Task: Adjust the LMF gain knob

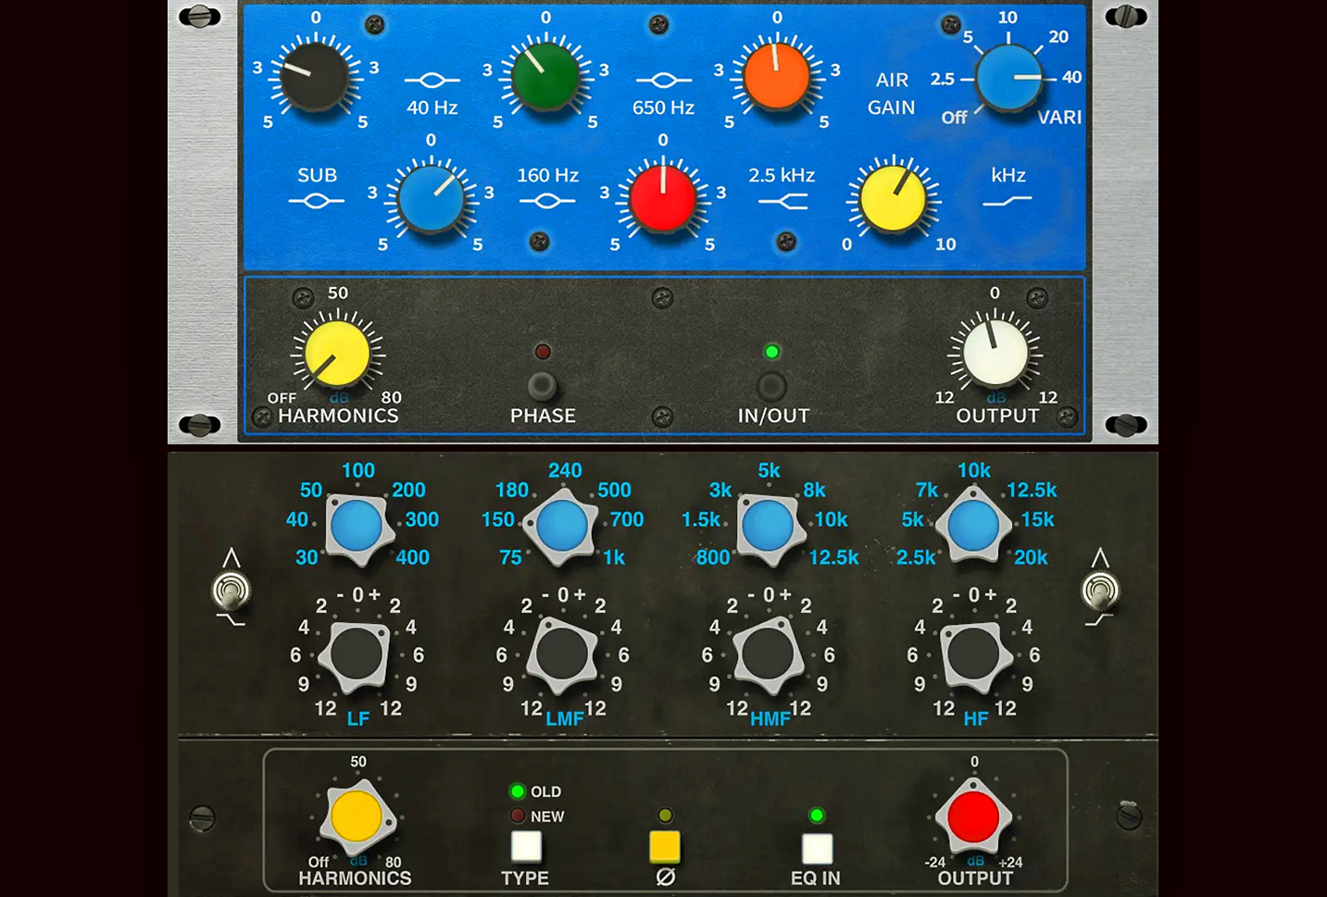Action: click(x=563, y=655)
